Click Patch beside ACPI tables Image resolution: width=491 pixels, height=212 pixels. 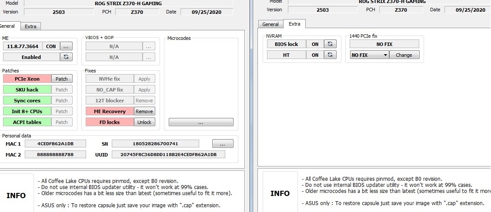tap(62, 122)
